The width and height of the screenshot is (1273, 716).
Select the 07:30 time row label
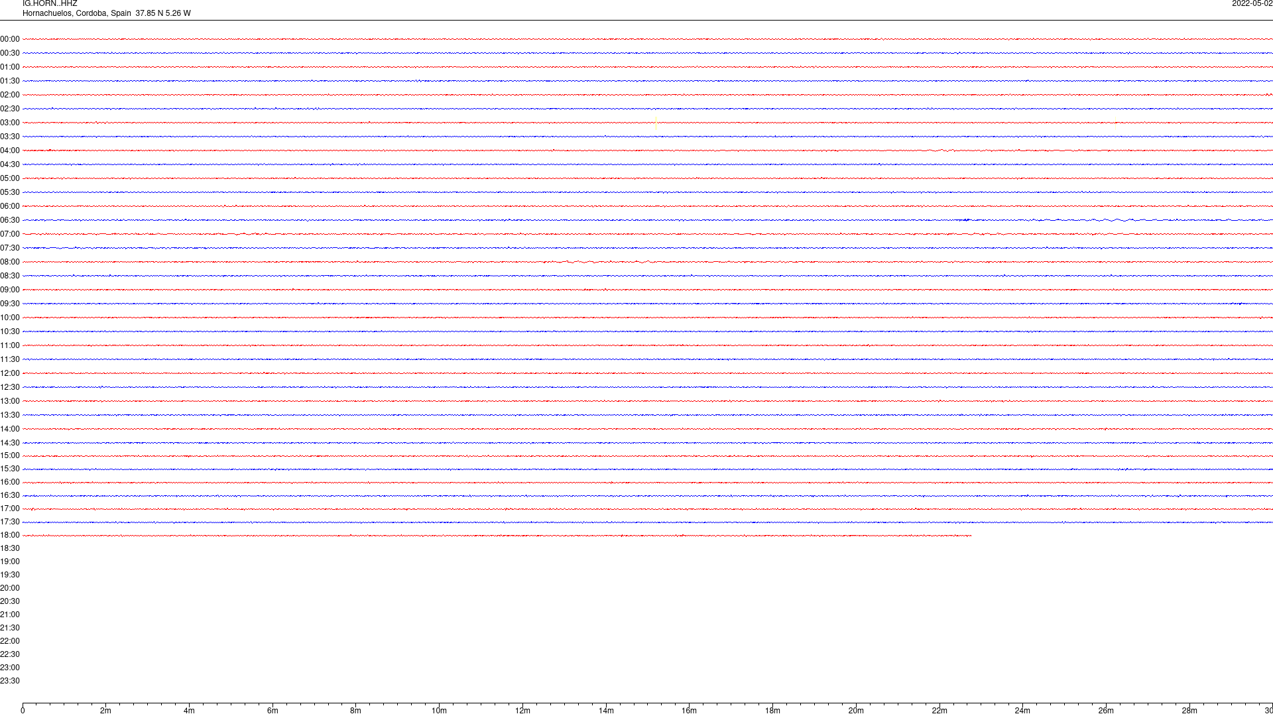pyautogui.click(x=10, y=248)
